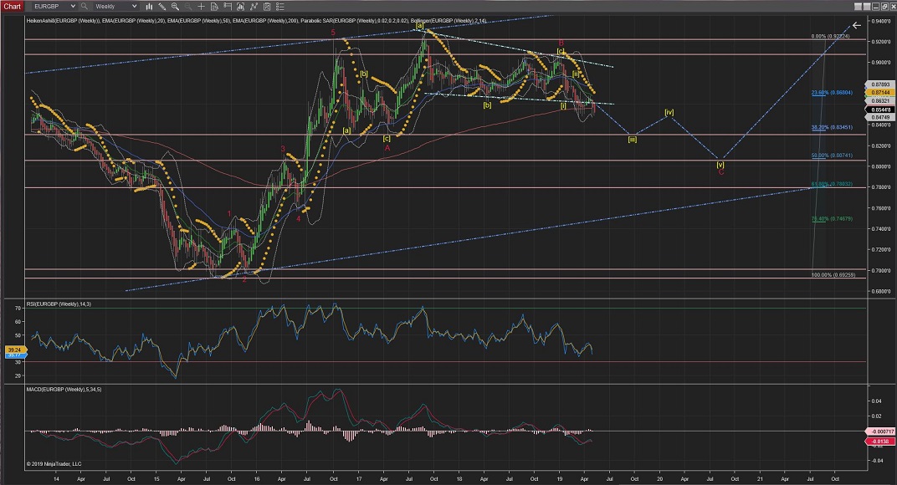The image size is (897, 485).
Task: Click the orange 0.87144 price marker
Action: 880,93
